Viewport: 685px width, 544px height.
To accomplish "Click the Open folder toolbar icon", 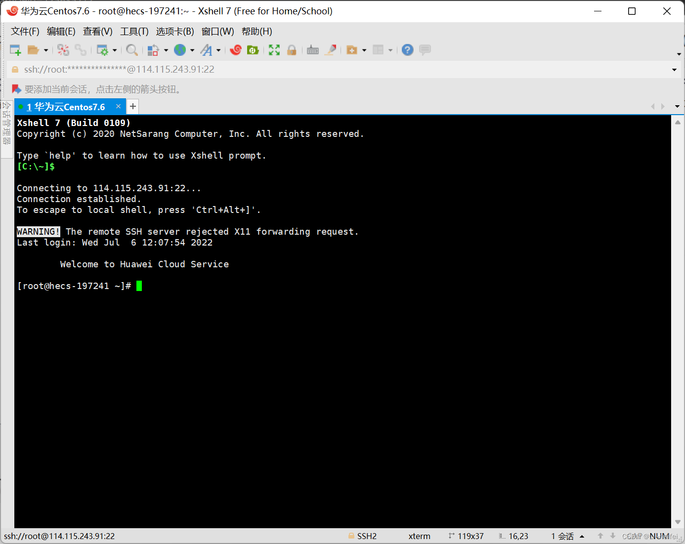I will (33, 50).
